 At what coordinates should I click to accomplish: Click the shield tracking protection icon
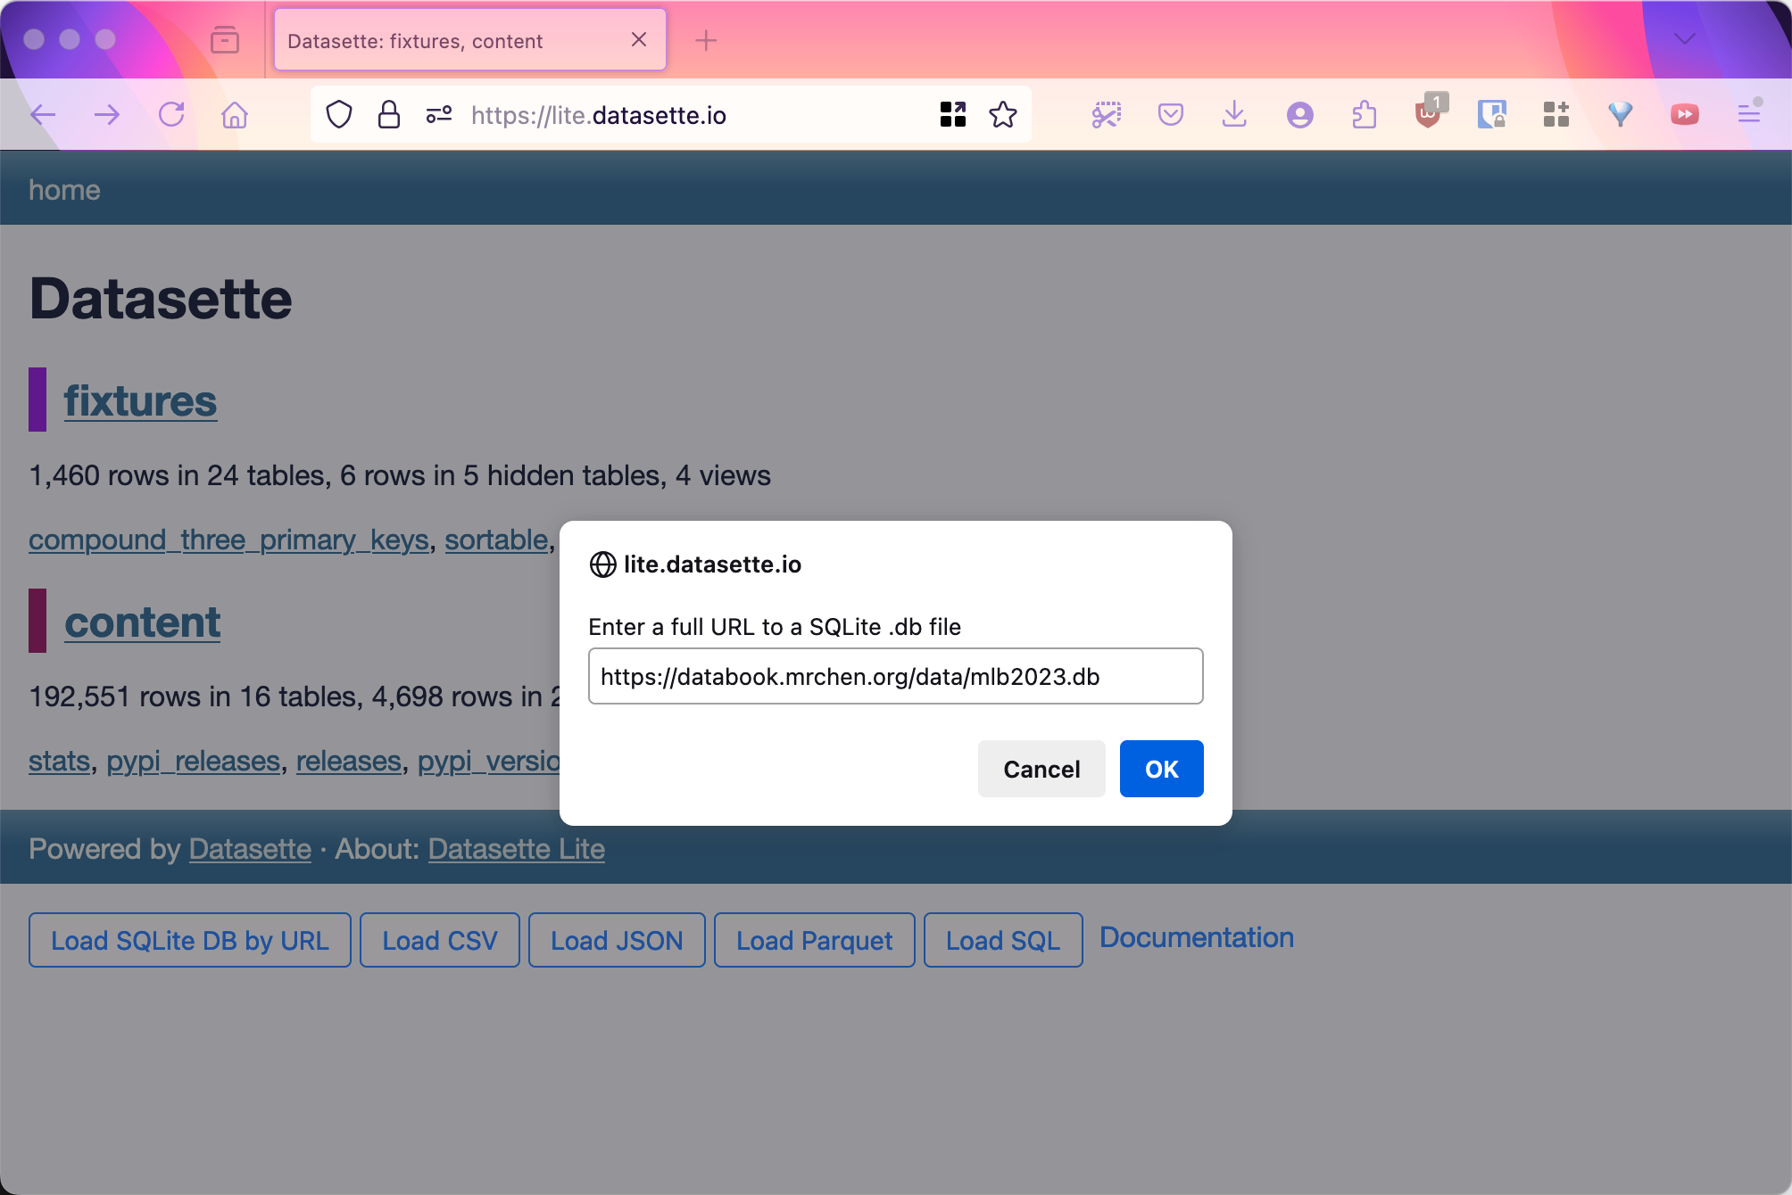(339, 115)
